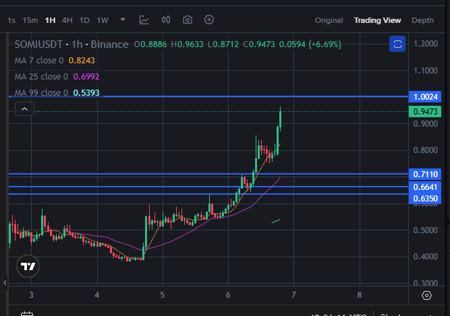Image resolution: width=450 pixels, height=316 pixels.
Task: Collapse the indicator legend chevron
Action: tap(25, 109)
